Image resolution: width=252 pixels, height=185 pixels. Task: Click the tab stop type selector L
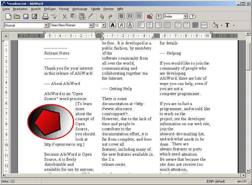6,35
